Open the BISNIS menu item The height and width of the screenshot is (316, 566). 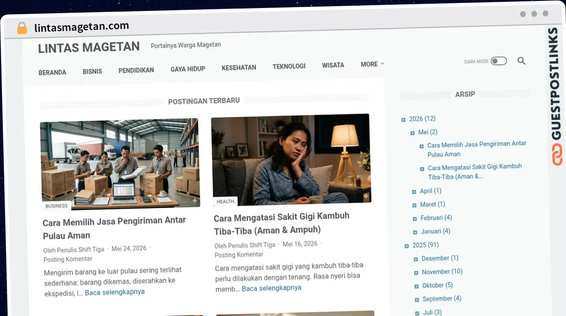(92, 71)
